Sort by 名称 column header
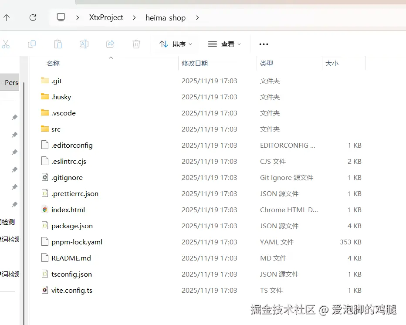This screenshot has width=406, height=325. coord(53,64)
